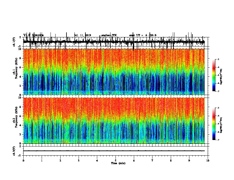The height and width of the screenshot is (180, 234).
Task: Click the "4" kHz tick on ch.1 spectrogram
Action: pos(21,77)
